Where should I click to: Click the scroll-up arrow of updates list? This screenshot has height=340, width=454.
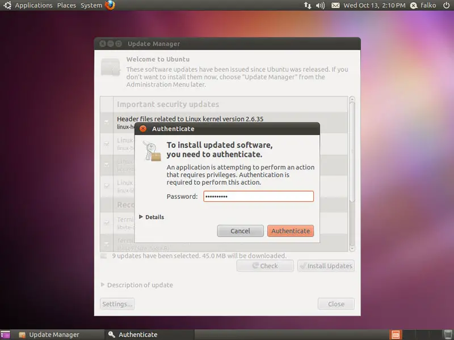point(352,100)
